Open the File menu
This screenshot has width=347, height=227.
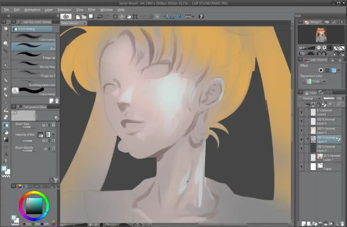(7, 10)
